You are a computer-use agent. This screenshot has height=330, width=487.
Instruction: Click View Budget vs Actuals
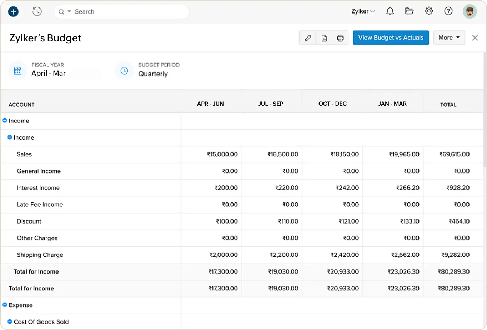pos(391,37)
